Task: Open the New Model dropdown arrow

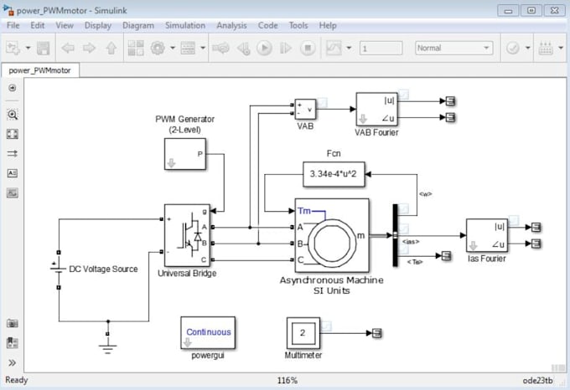Action: (x=28, y=48)
